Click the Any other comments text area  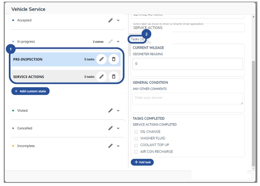(x=187, y=98)
